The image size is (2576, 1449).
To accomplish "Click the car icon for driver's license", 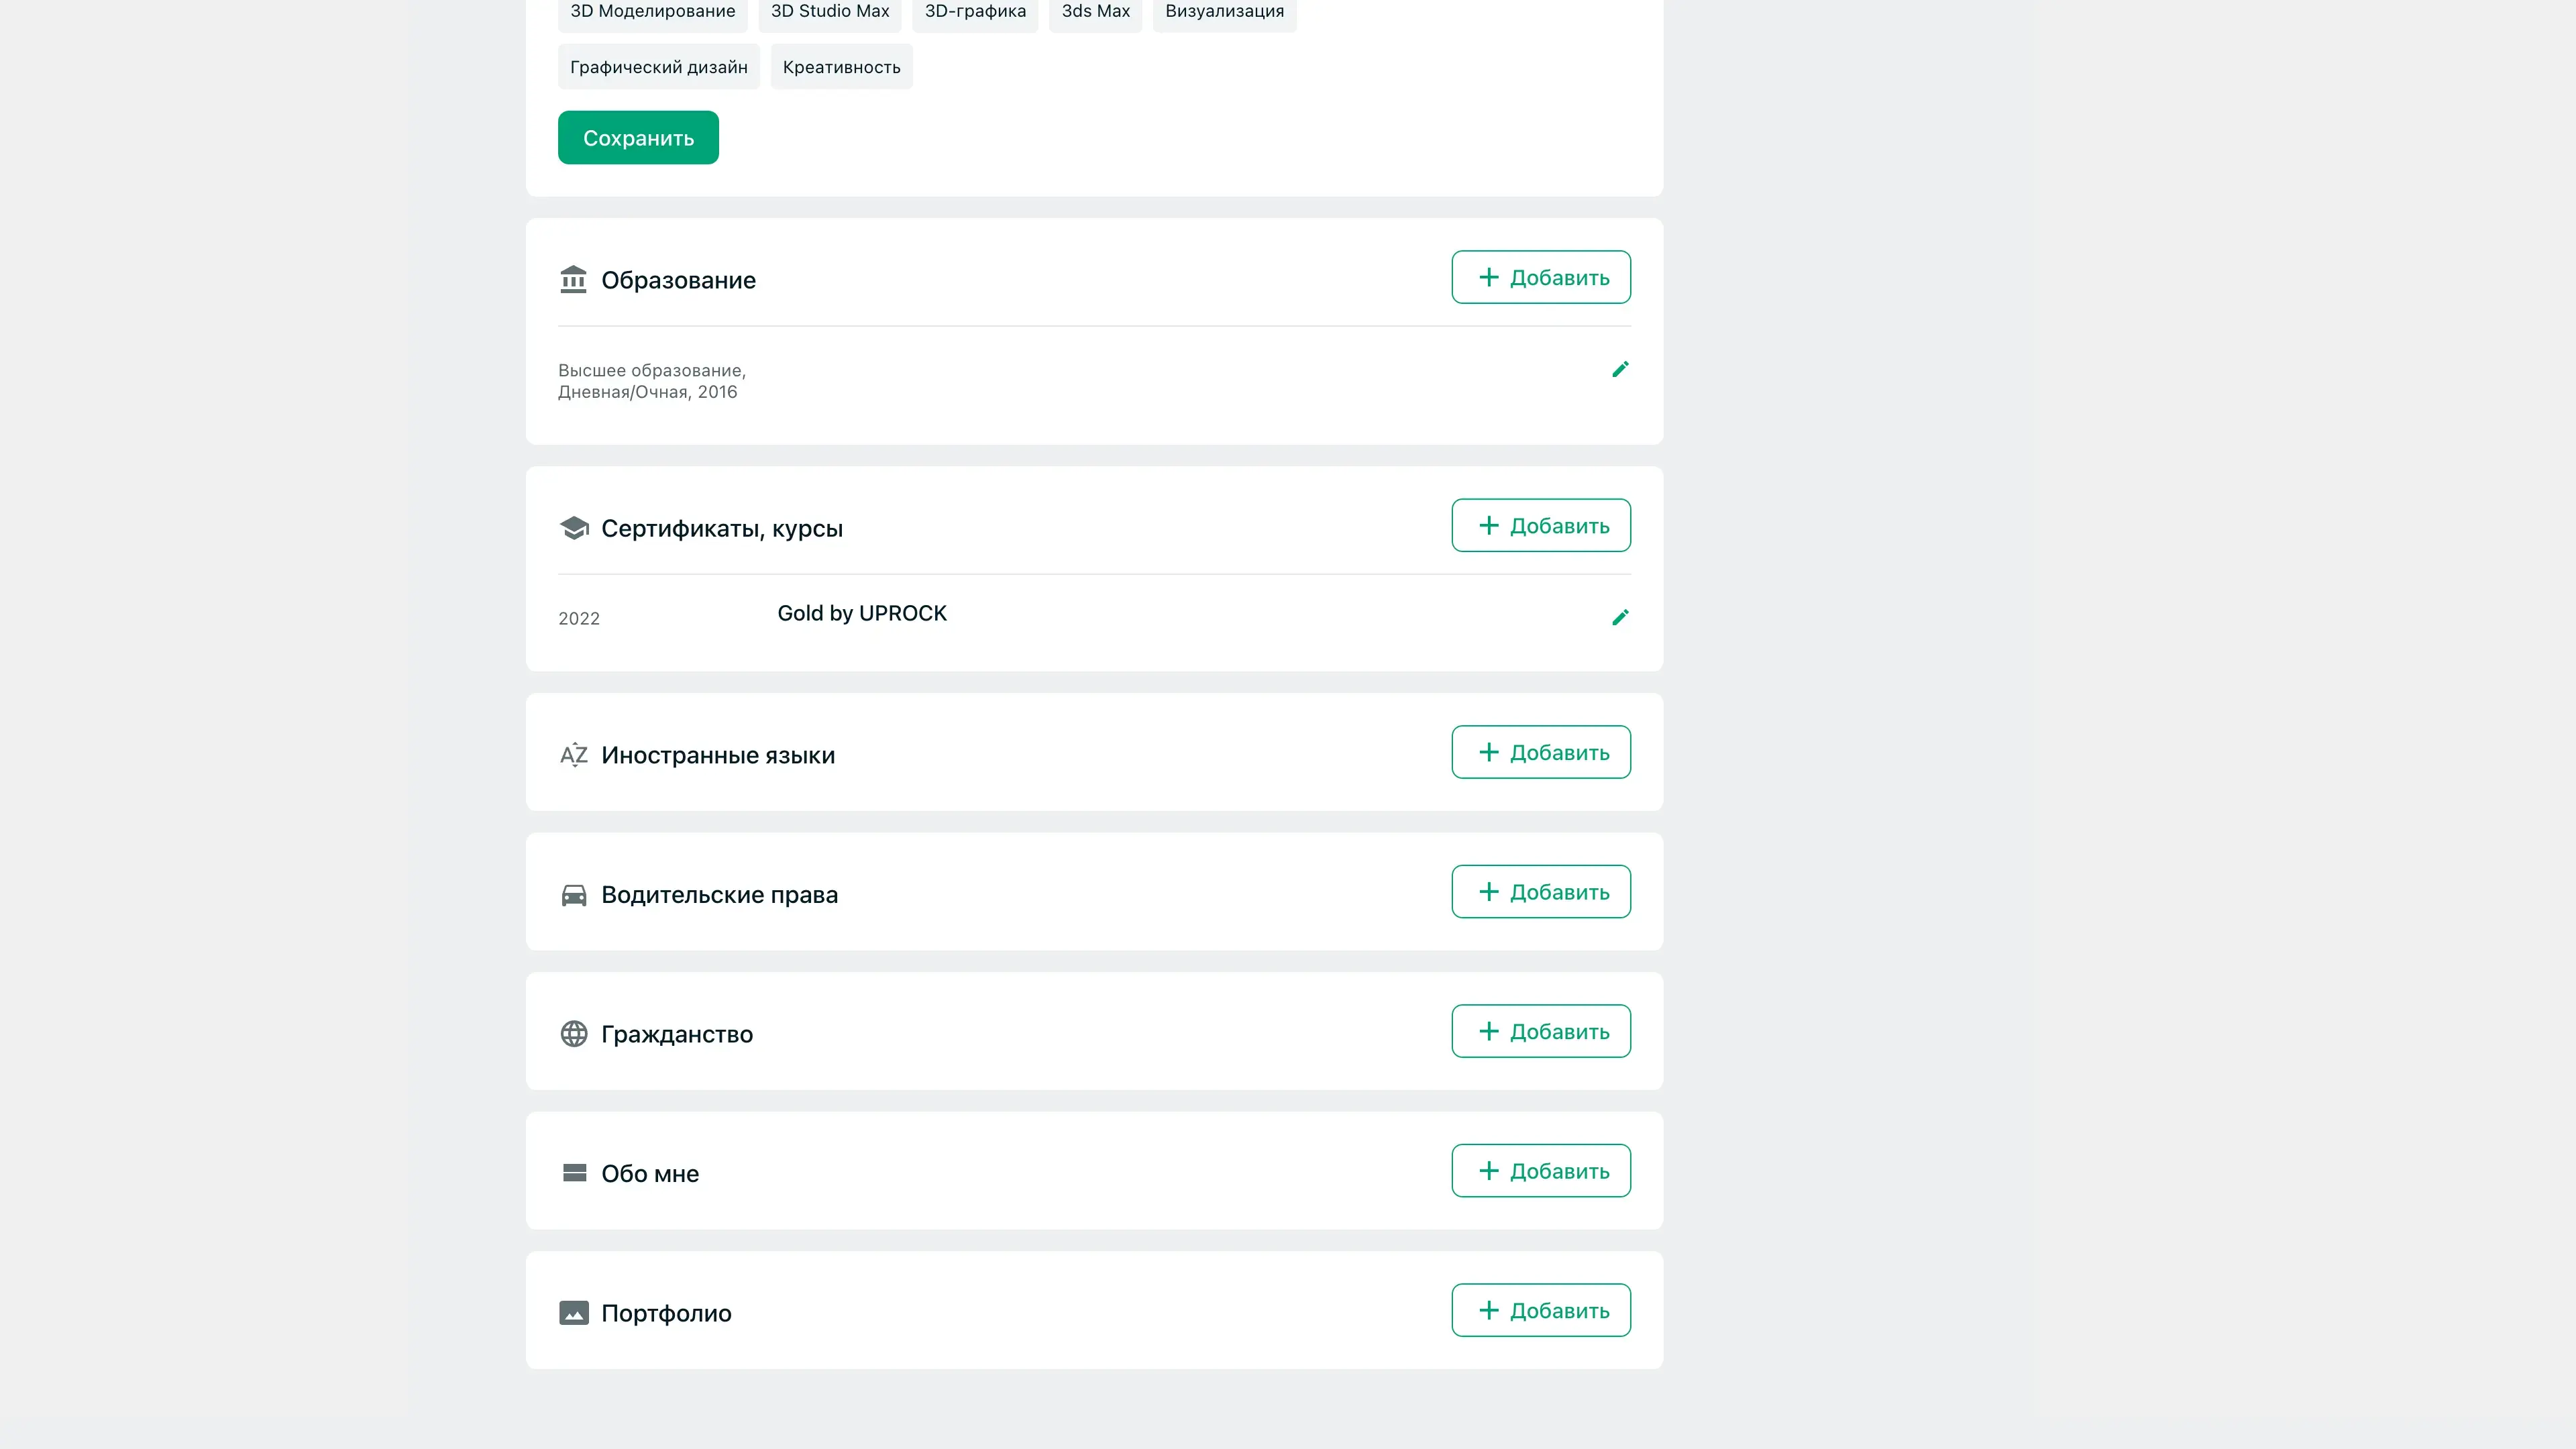I will (573, 895).
